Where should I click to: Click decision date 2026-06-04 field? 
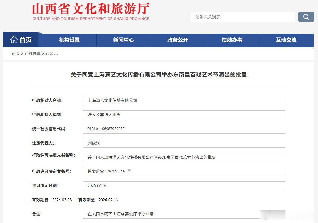tap(184, 186)
